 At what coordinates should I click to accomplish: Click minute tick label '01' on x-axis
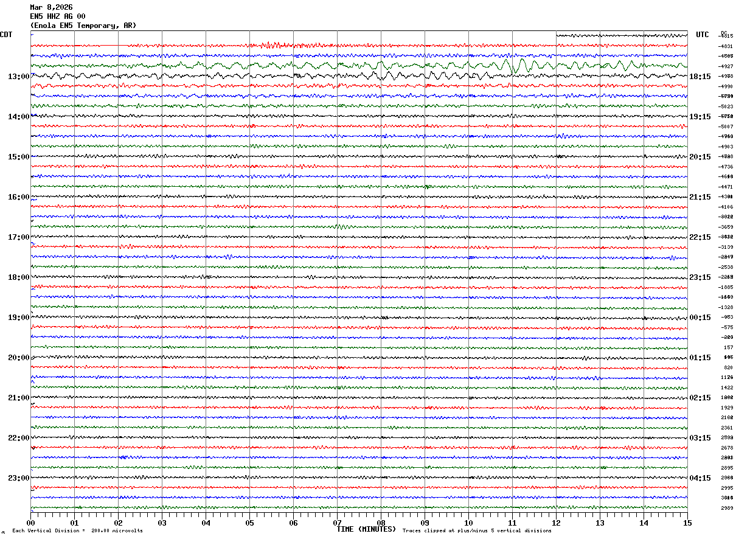pyautogui.click(x=74, y=523)
